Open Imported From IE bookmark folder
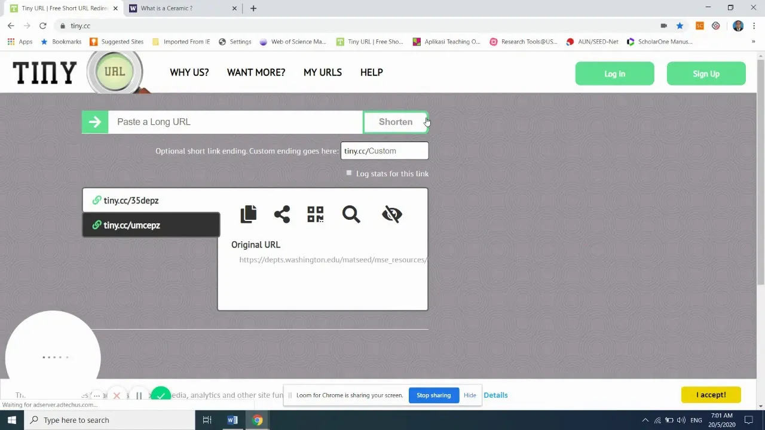765x430 pixels. [181, 42]
